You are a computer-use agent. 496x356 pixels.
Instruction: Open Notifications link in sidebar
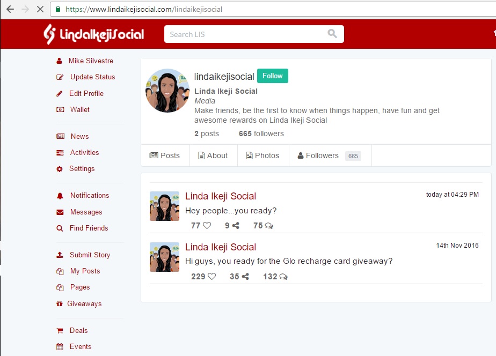(90, 196)
